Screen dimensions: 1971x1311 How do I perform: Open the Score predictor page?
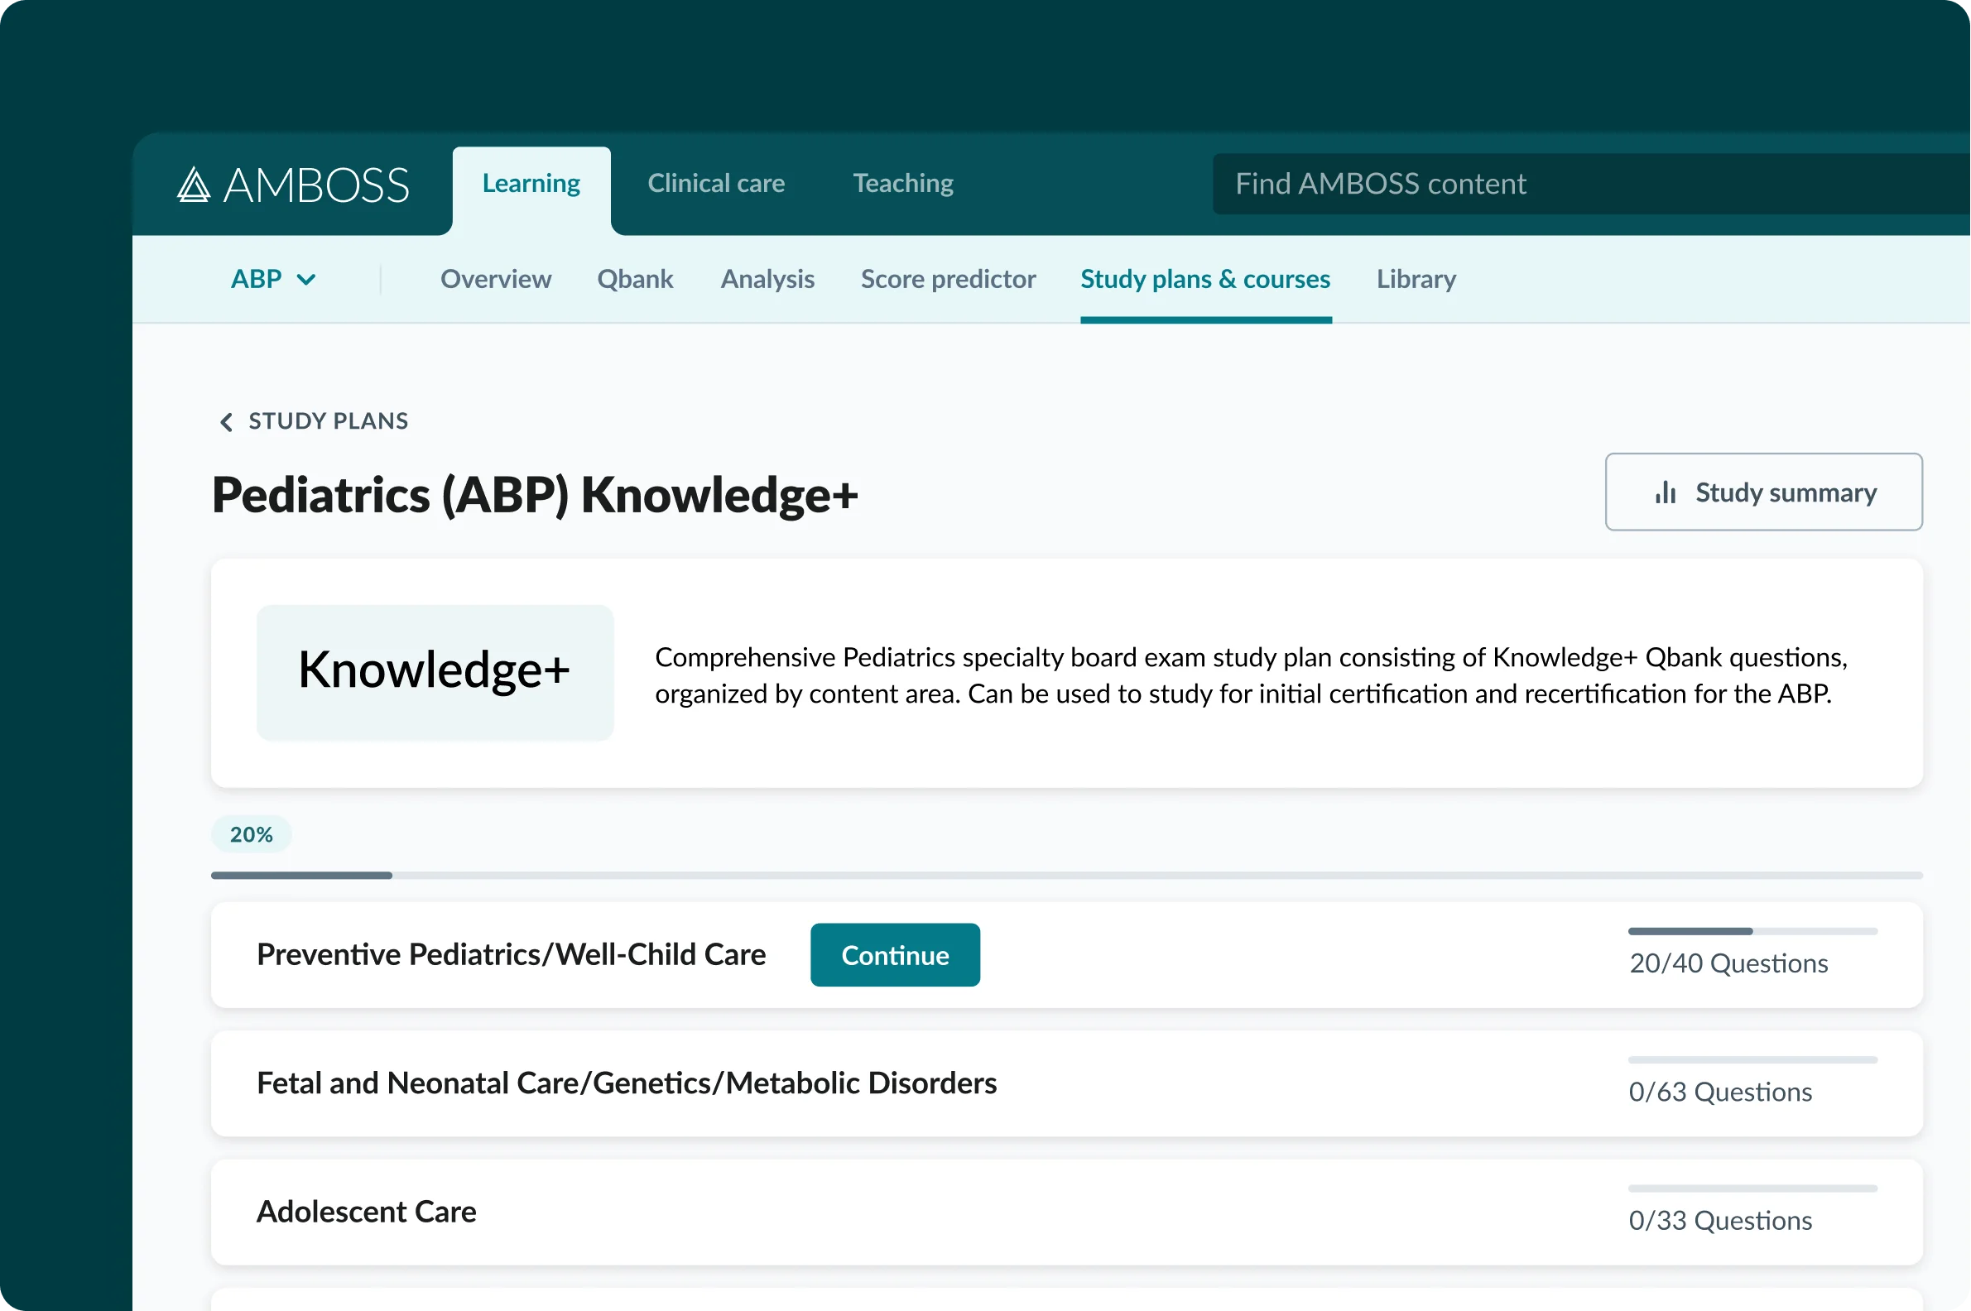tap(948, 279)
